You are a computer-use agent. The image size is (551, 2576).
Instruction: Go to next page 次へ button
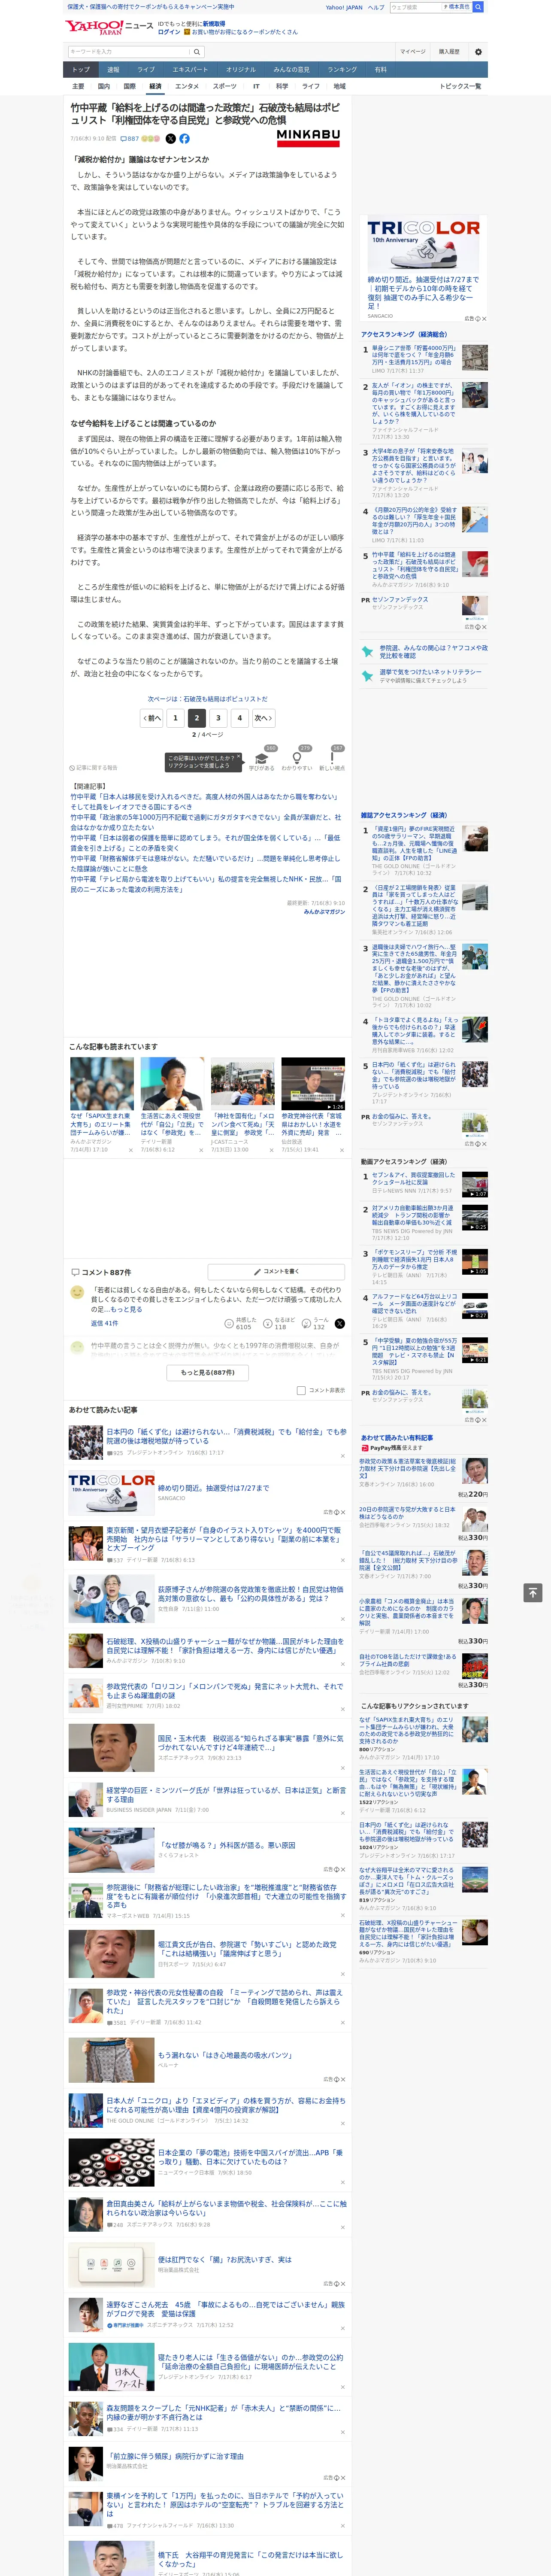tap(263, 718)
